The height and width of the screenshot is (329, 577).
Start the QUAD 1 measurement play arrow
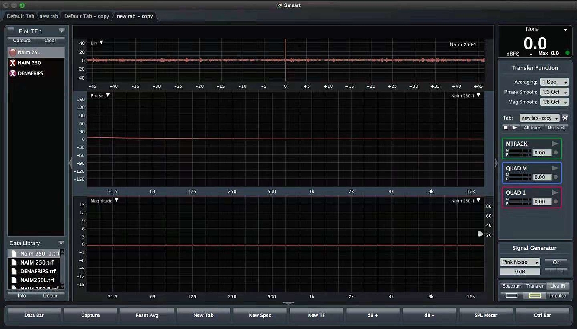pyautogui.click(x=555, y=193)
